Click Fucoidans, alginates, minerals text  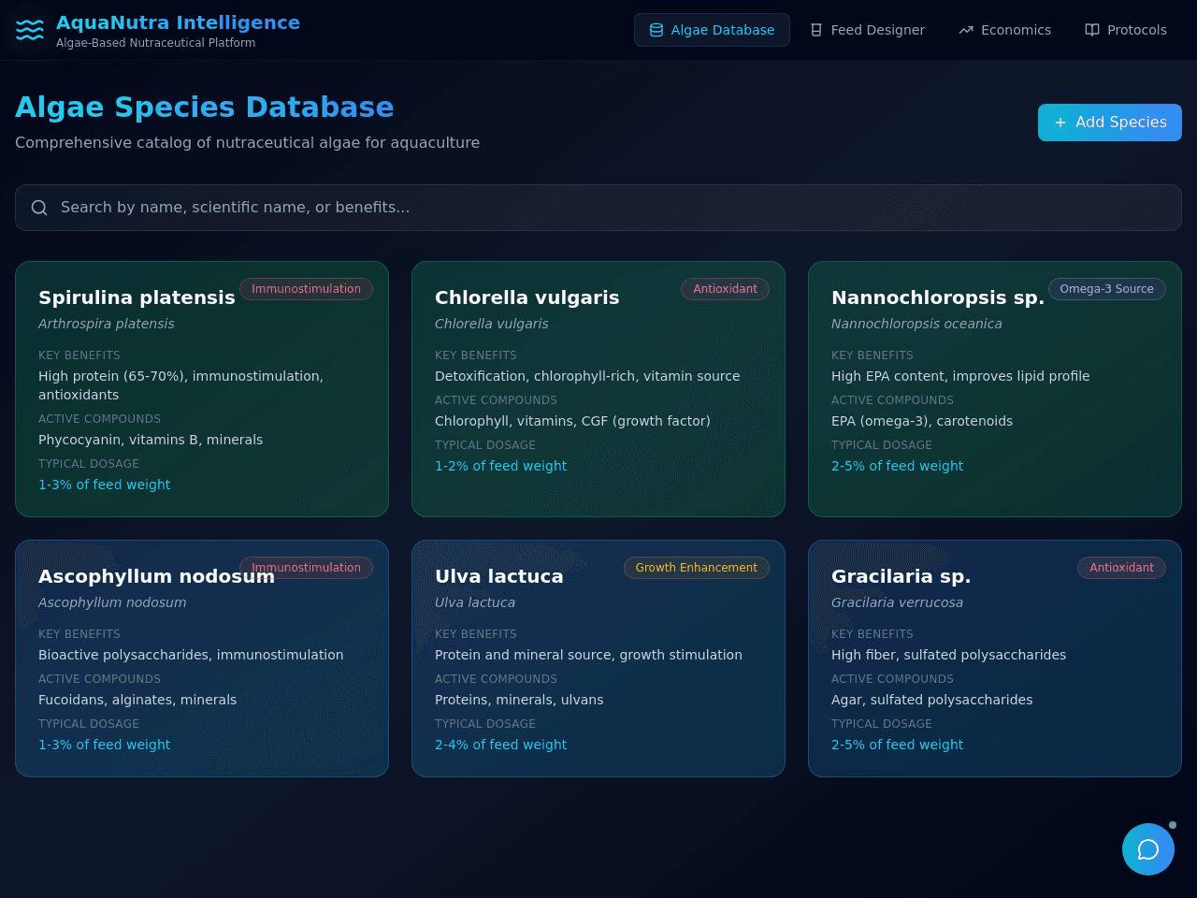coord(137,700)
